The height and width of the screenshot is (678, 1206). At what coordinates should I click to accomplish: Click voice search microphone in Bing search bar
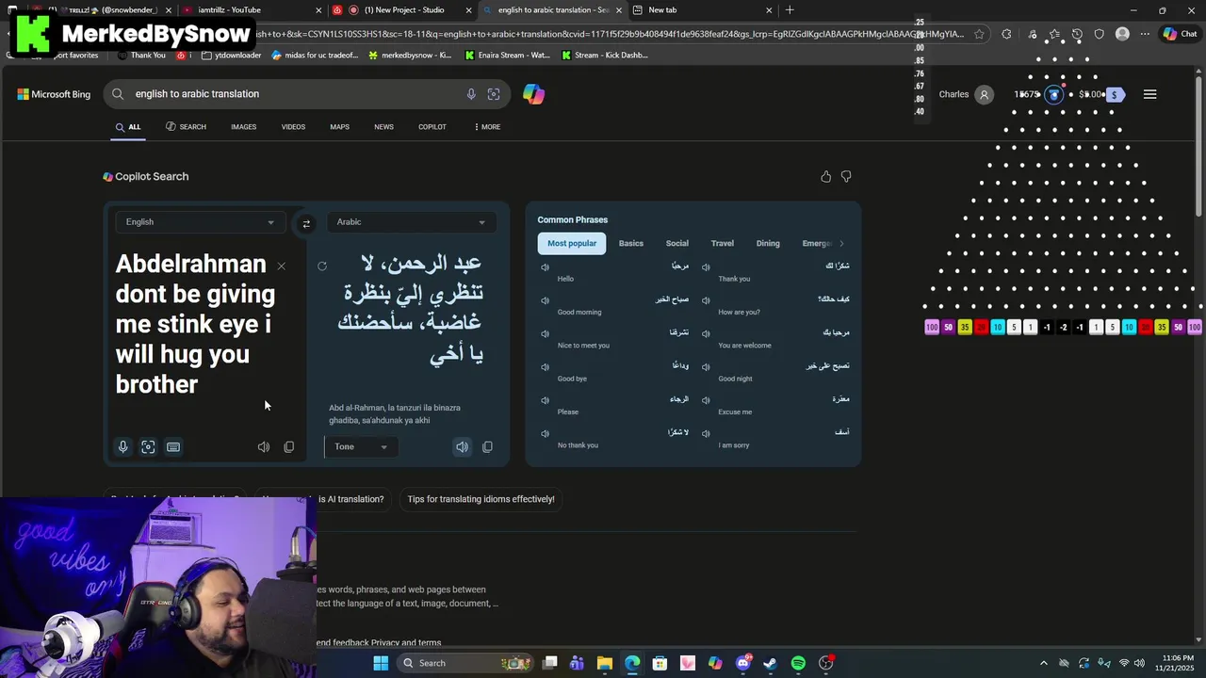pyautogui.click(x=471, y=94)
